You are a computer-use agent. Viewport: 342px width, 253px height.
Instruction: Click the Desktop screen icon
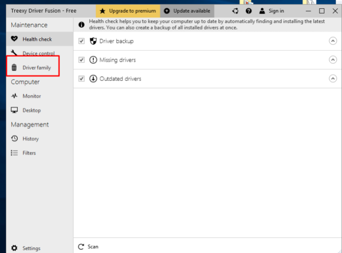[x=14, y=110]
